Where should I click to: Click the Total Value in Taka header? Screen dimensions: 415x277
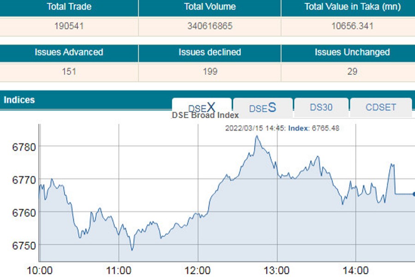pyautogui.click(x=352, y=7)
